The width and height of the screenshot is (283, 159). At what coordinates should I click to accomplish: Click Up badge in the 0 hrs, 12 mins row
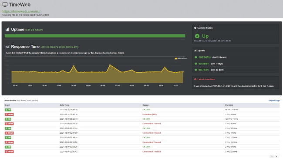coord(8,138)
